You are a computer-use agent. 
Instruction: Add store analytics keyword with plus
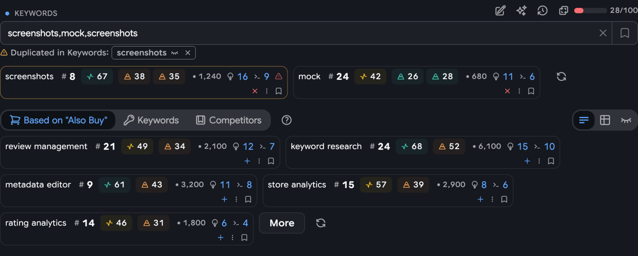coord(480,199)
